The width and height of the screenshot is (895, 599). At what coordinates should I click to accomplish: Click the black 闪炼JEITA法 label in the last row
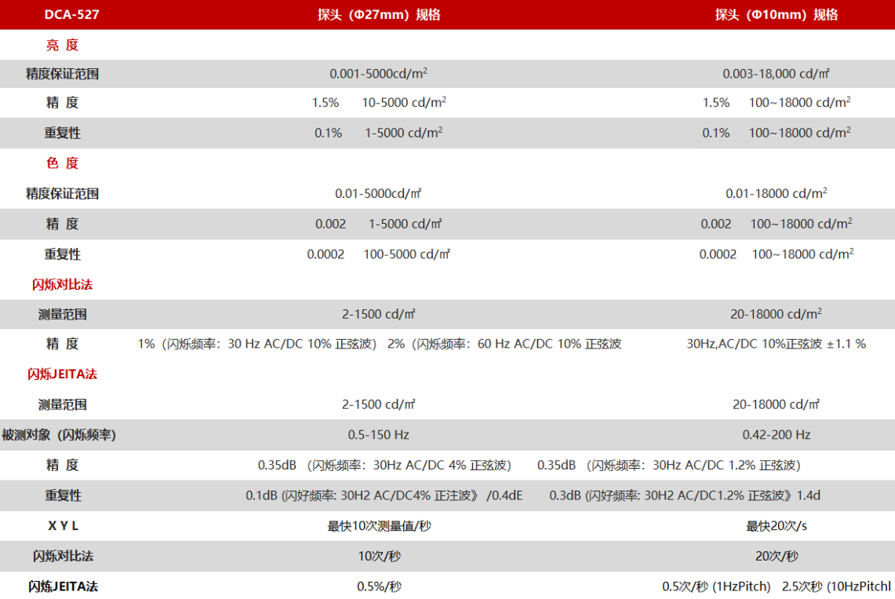coord(63,586)
